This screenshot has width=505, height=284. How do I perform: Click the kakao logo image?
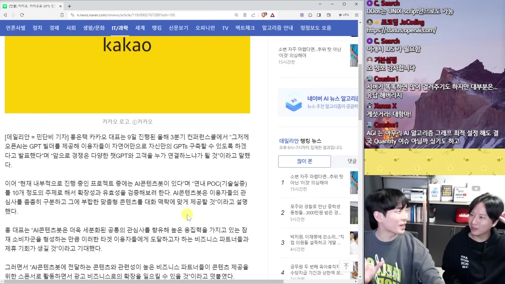[127, 75]
